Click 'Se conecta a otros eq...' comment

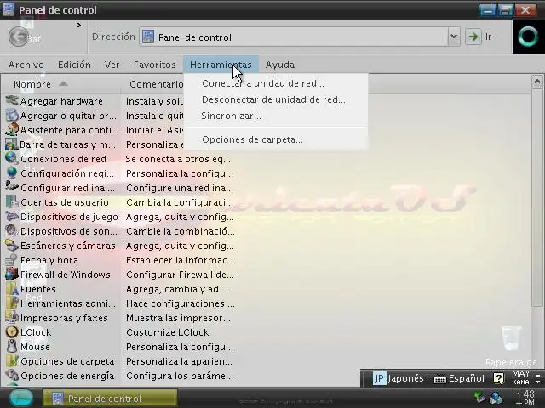[x=178, y=159]
